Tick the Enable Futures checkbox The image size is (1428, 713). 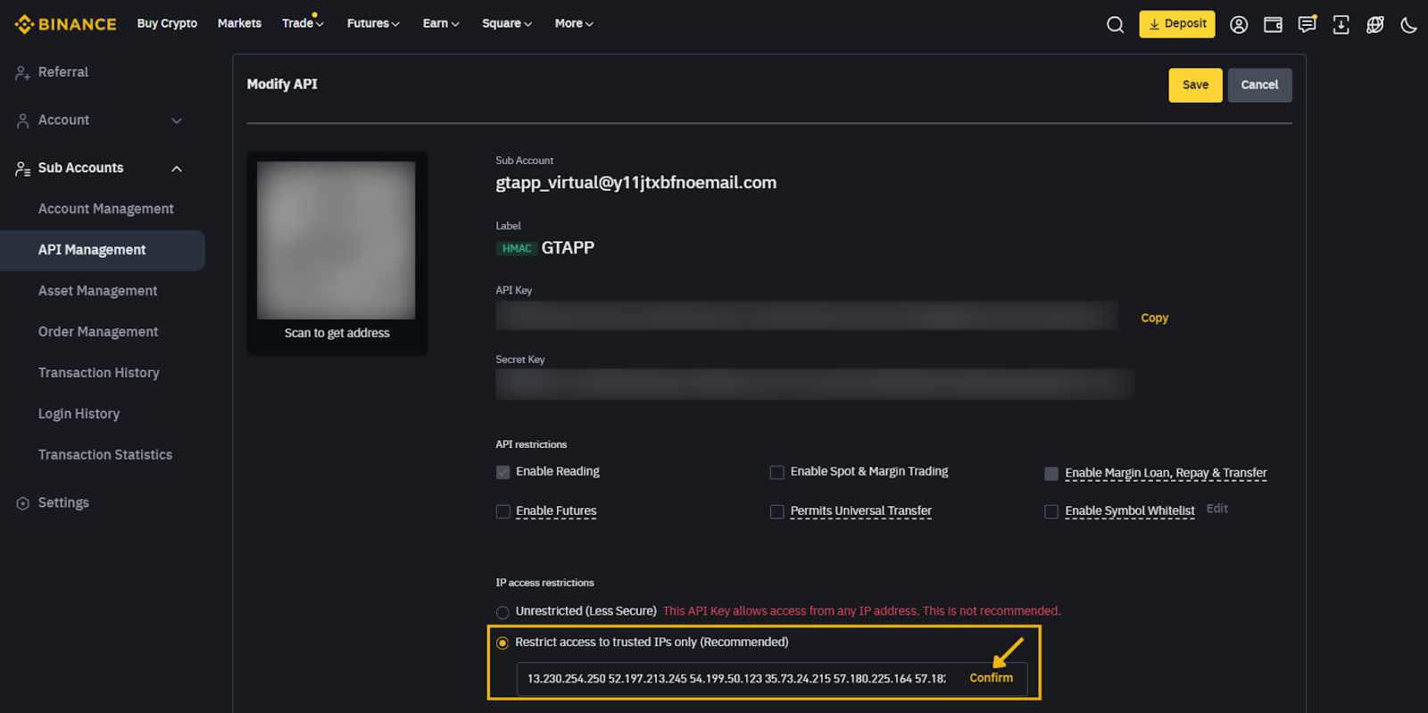pyautogui.click(x=503, y=511)
